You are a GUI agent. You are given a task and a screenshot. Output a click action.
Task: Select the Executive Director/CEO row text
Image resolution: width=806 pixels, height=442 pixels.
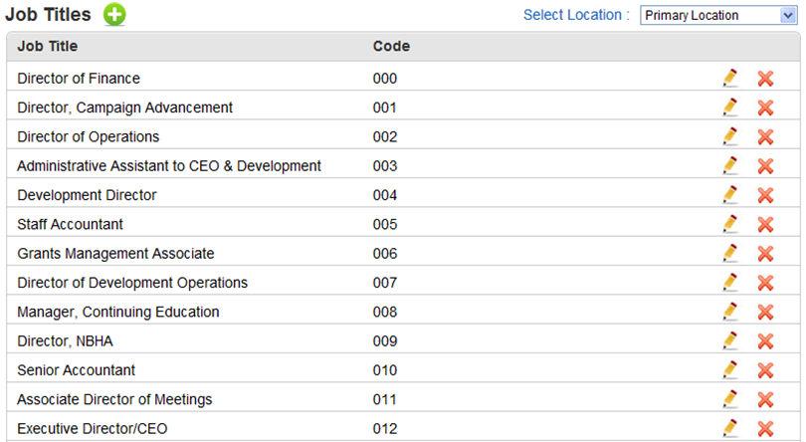click(x=92, y=429)
